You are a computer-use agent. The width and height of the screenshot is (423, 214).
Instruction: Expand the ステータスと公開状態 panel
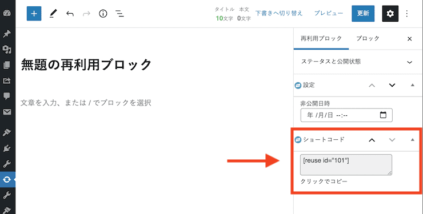coord(358,62)
